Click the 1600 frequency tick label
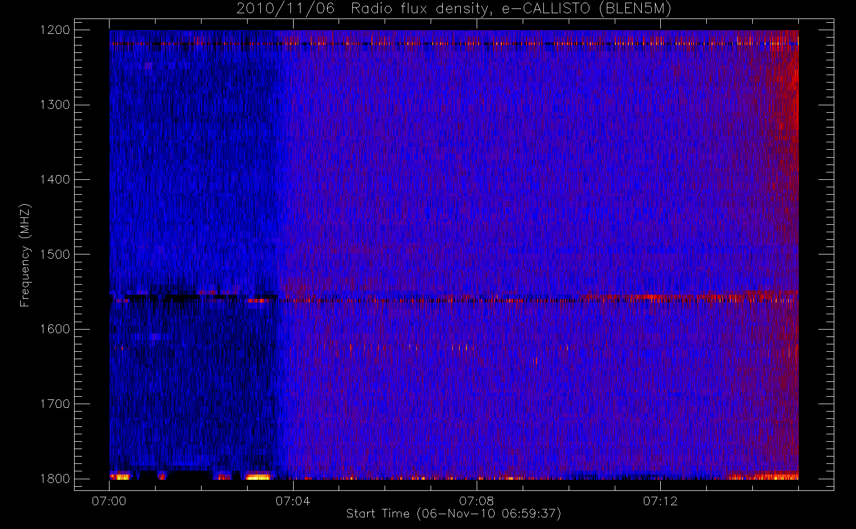This screenshot has width=856, height=529. point(55,329)
